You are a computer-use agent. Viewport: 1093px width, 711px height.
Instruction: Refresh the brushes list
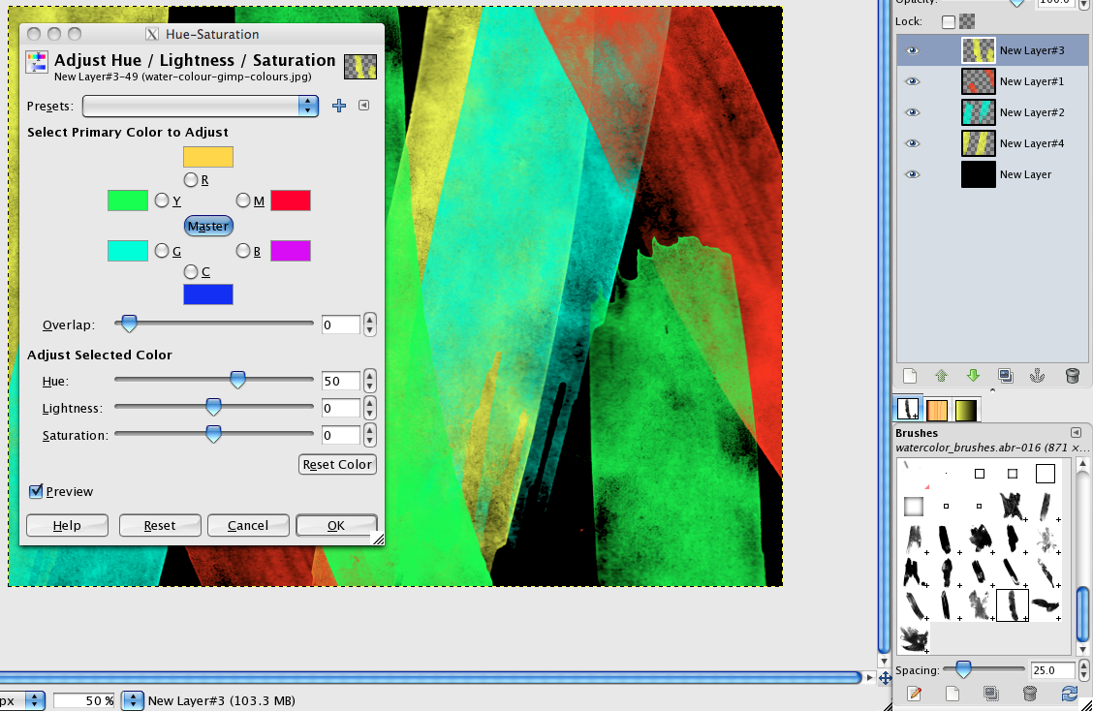coord(1070,694)
